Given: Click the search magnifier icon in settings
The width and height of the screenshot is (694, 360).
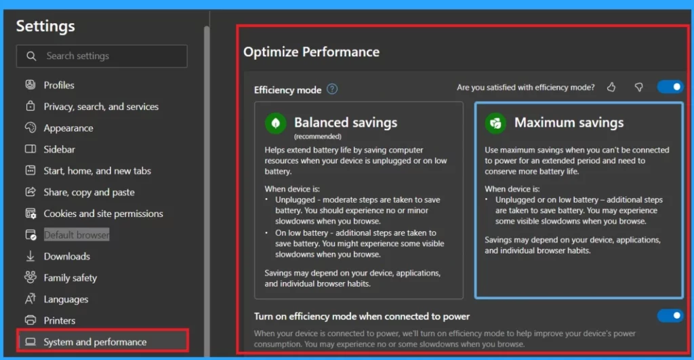Looking at the screenshot, I should pos(31,56).
